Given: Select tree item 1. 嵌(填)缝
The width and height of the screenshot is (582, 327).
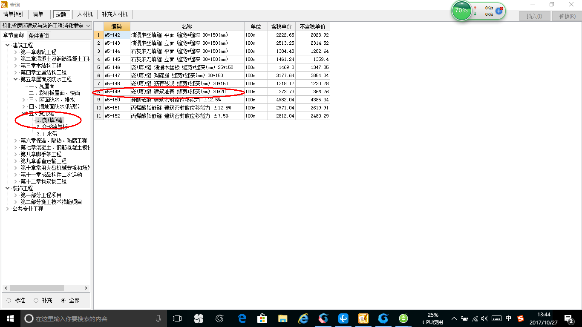Looking at the screenshot, I should click(49, 120).
